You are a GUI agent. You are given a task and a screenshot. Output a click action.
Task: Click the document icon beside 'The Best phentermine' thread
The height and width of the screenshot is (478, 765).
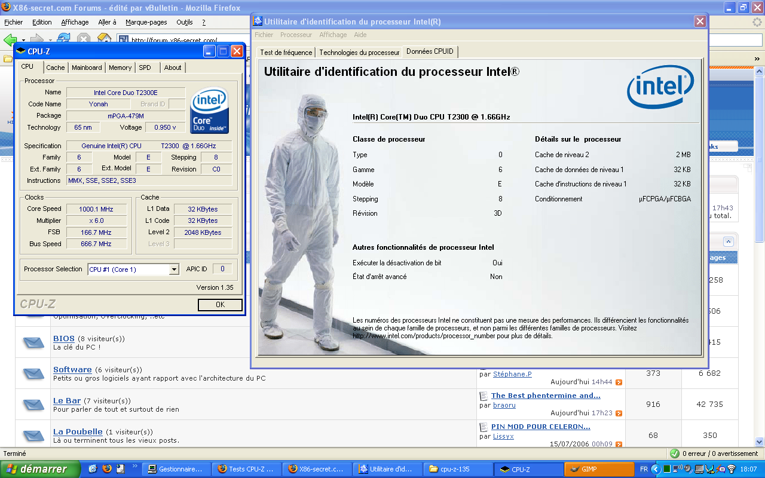(484, 396)
